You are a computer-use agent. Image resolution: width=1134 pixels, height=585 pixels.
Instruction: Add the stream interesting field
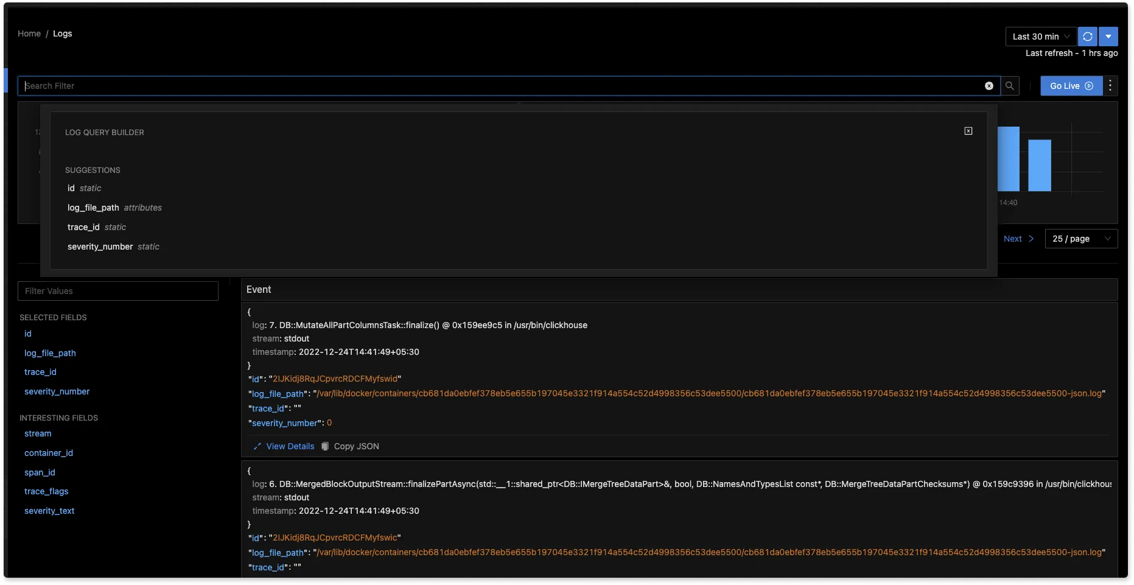[38, 433]
